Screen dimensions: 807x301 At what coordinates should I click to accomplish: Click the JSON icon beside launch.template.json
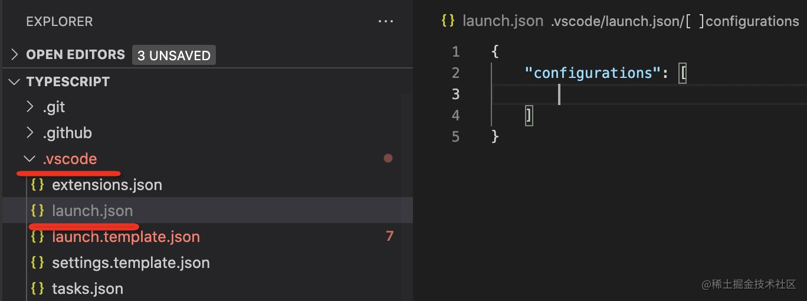(x=37, y=237)
